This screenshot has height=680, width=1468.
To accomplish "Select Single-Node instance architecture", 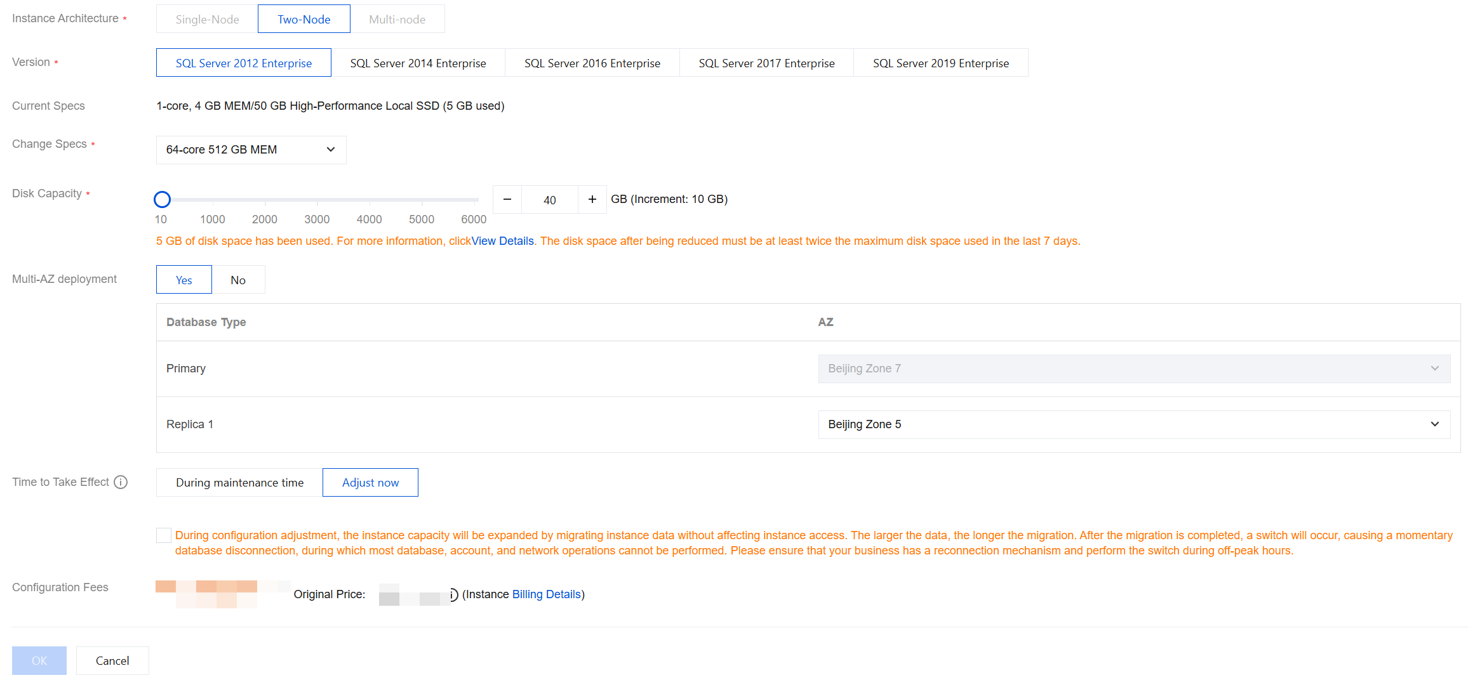I will tap(207, 19).
